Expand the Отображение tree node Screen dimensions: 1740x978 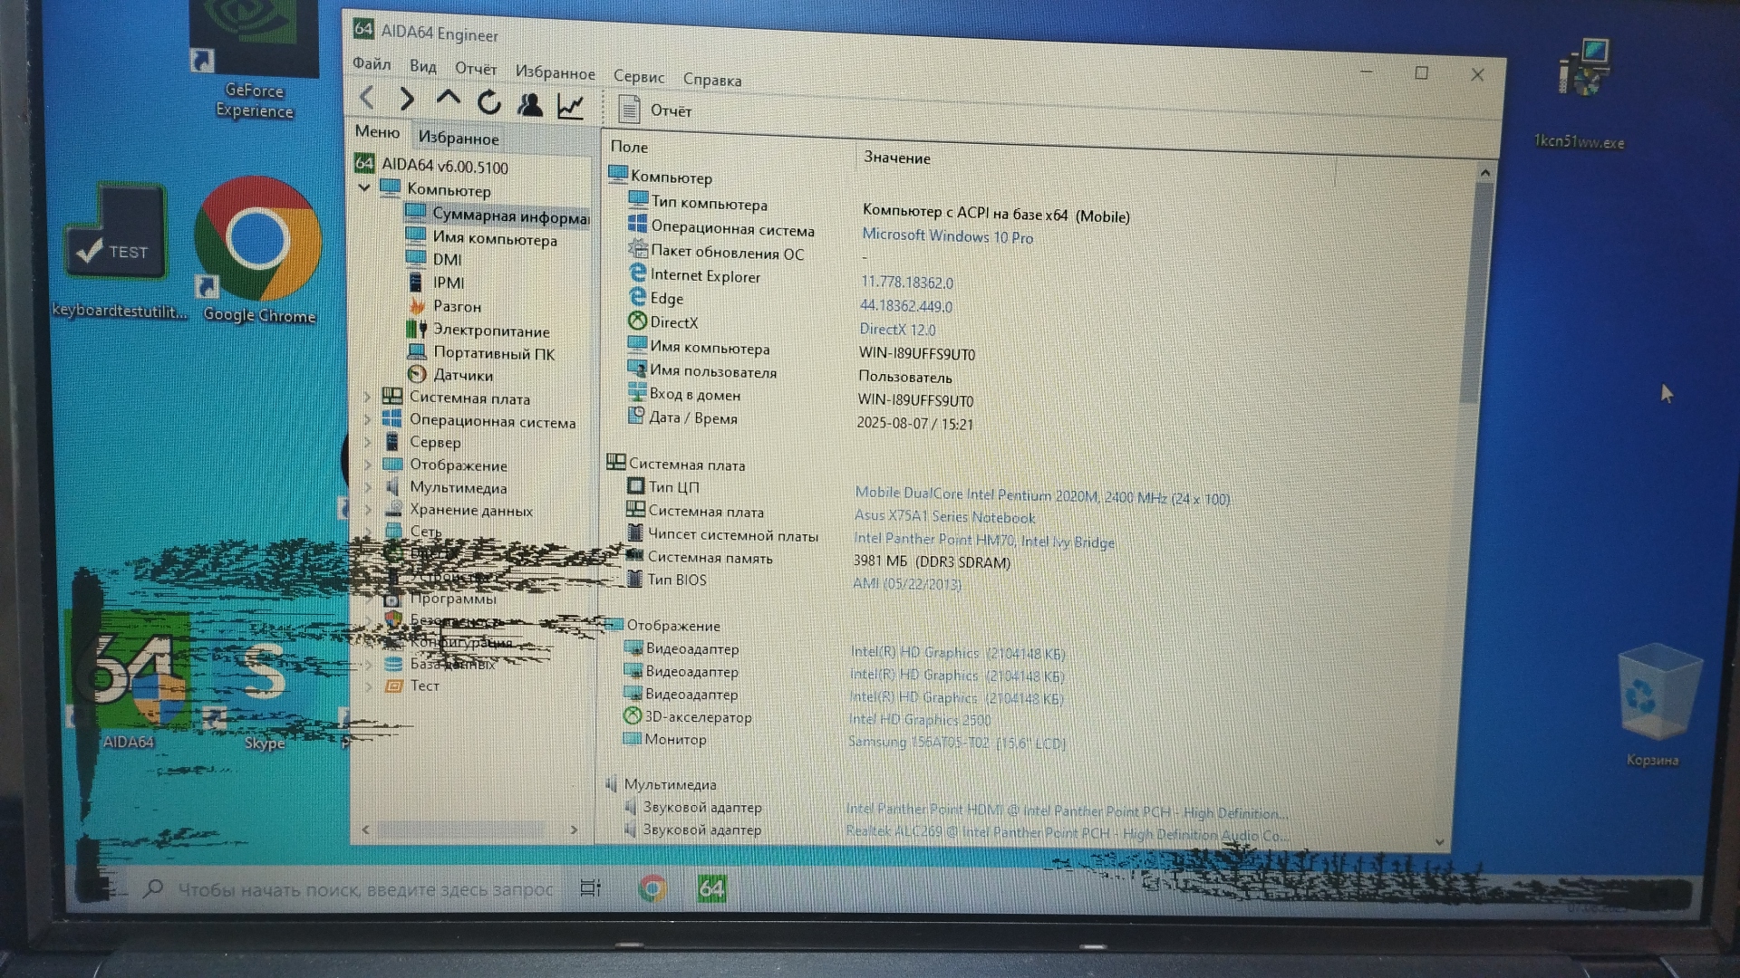click(367, 464)
